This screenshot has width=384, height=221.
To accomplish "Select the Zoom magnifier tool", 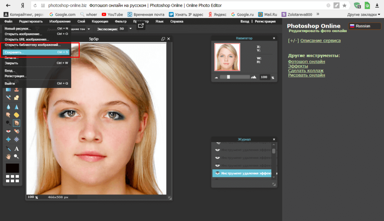I will [x=16, y=156].
